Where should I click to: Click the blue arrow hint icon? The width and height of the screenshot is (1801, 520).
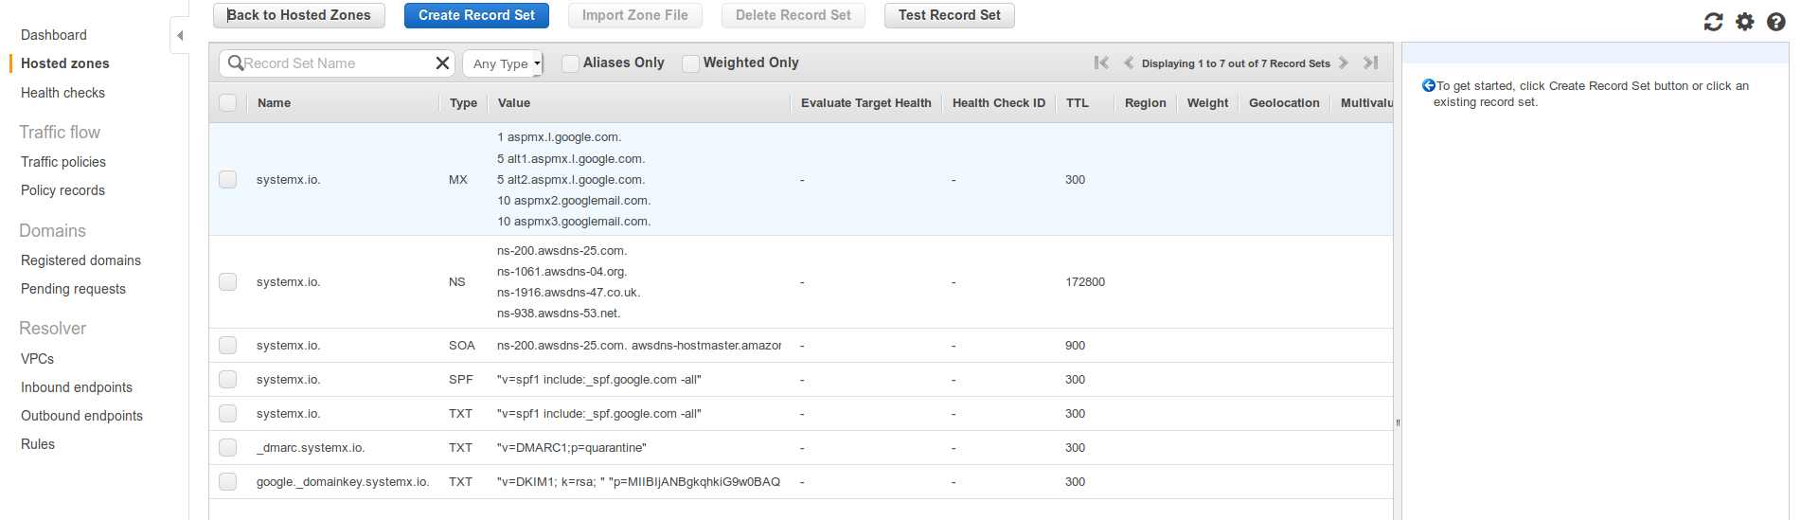click(1428, 85)
